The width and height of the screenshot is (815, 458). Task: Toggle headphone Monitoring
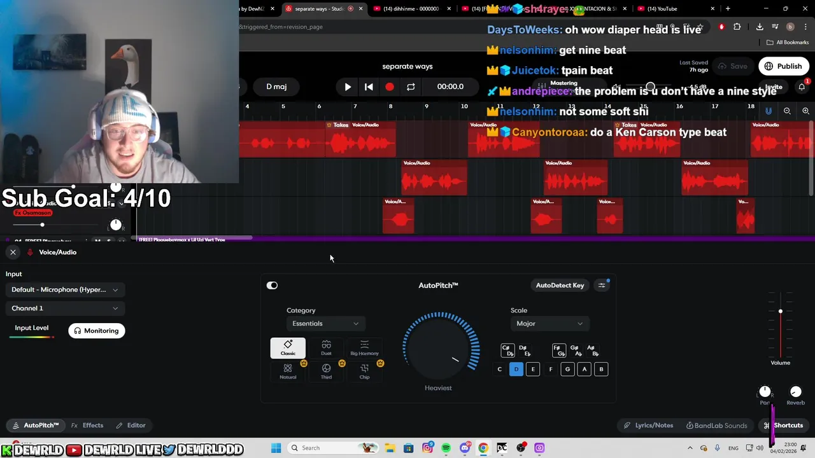[97, 331]
